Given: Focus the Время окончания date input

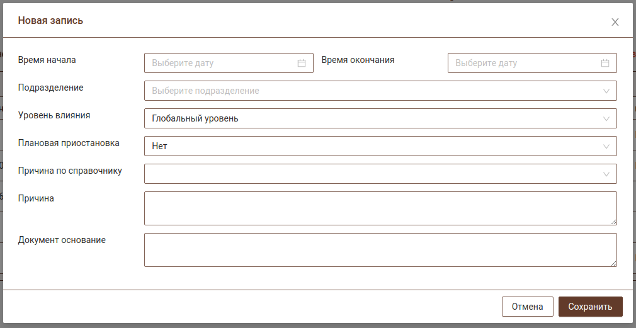Looking at the screenshot, I should coord(523,63).
